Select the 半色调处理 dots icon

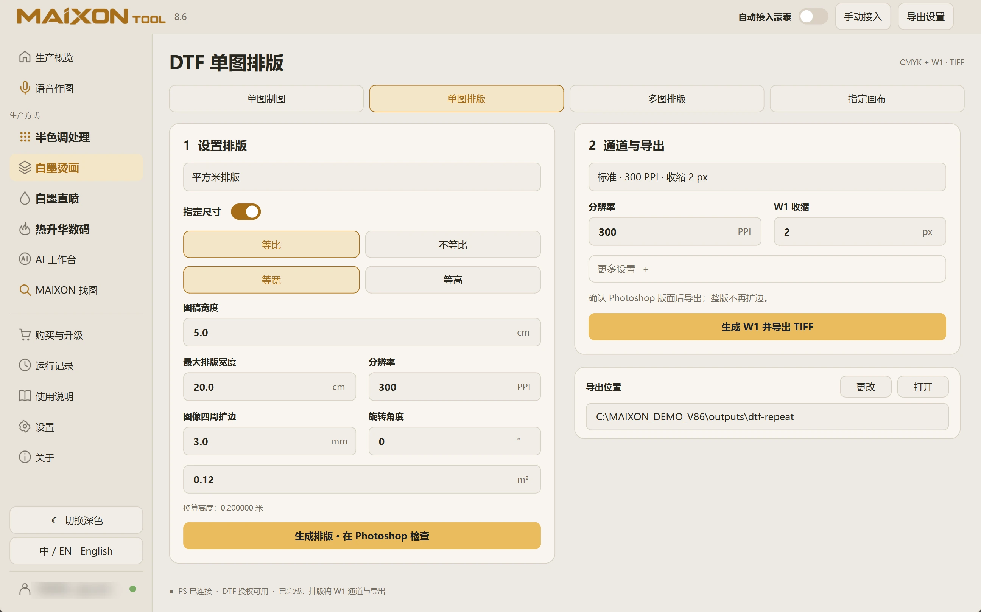[x=25, y=137]
